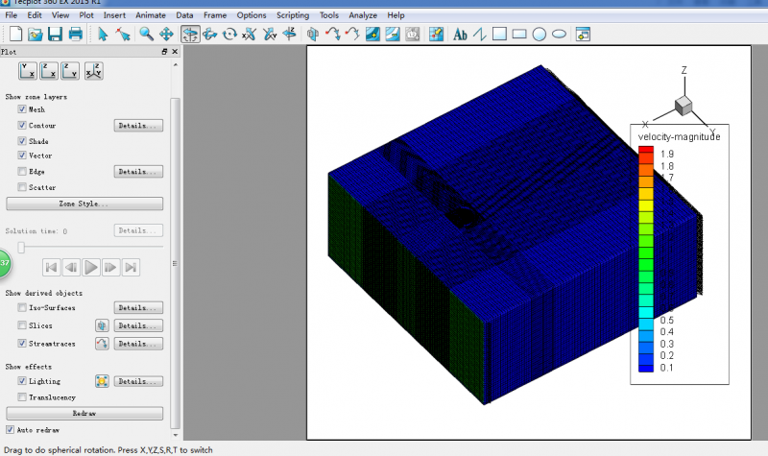768x456 pixels.
Task: Enable the Translucency checkbox
Action: coord(22,397)
